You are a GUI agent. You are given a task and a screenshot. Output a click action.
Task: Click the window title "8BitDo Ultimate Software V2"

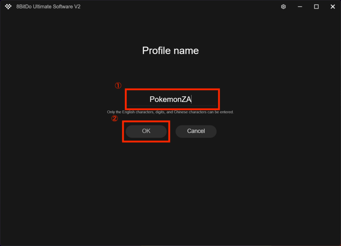(x=48, y=7)
